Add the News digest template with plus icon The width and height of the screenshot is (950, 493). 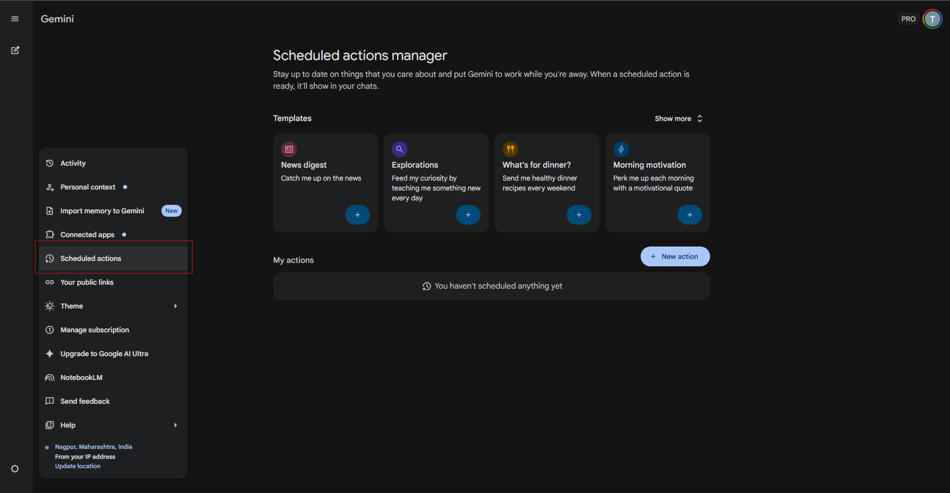click(358, 215)
